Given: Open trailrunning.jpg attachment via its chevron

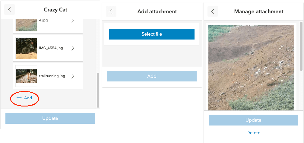Looking at the screenshot, I should 73,76.
